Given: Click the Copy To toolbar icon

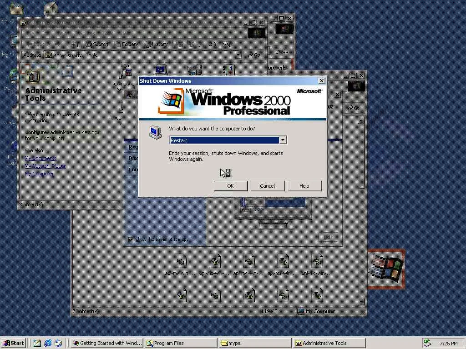Looking at the screenshot, I should pos(190,44).
